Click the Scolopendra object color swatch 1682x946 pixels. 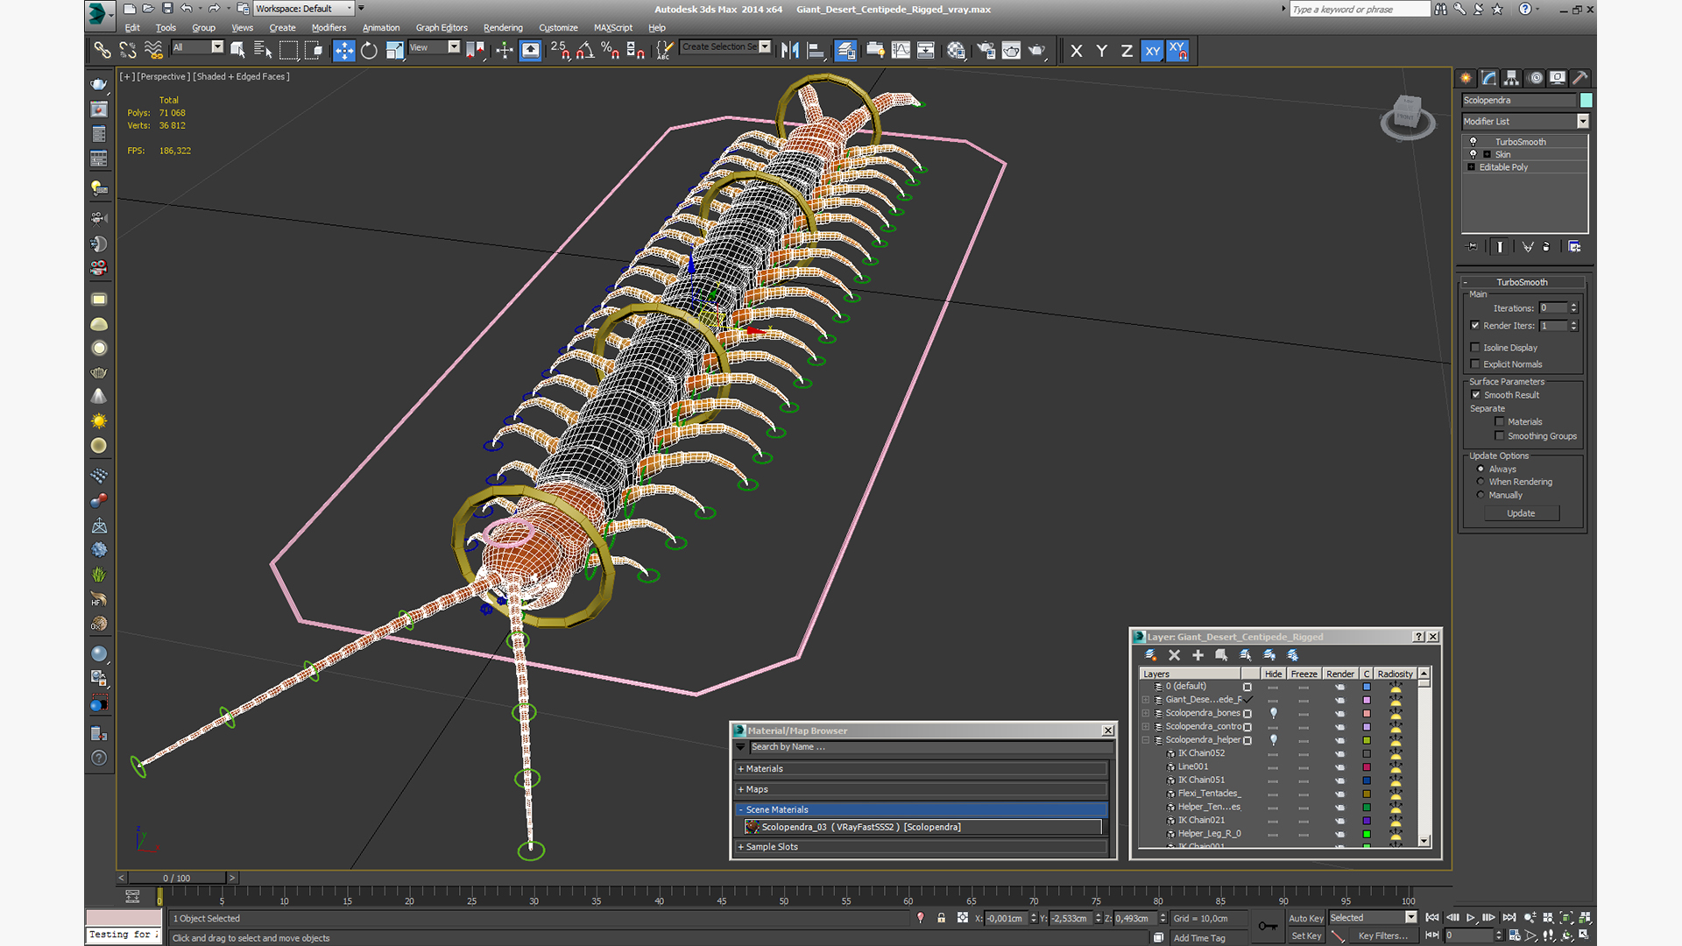click(1586, 101)
